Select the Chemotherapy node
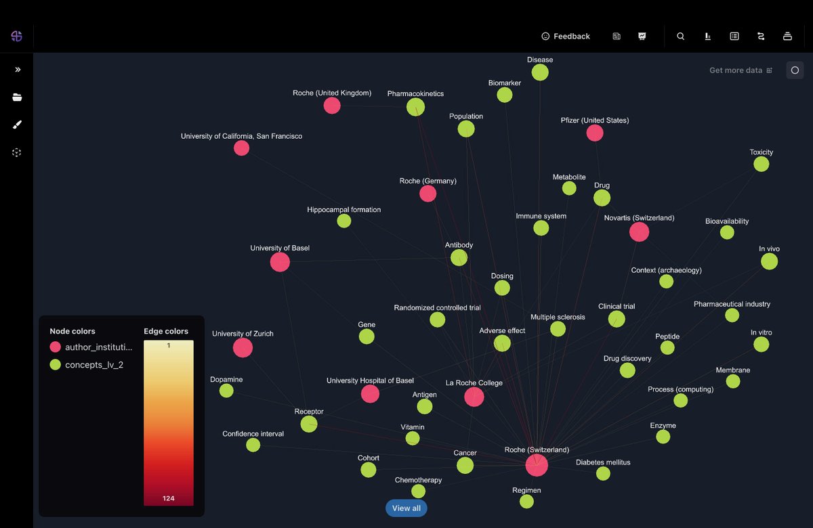 pyautogui.click(x=419, y=491)
